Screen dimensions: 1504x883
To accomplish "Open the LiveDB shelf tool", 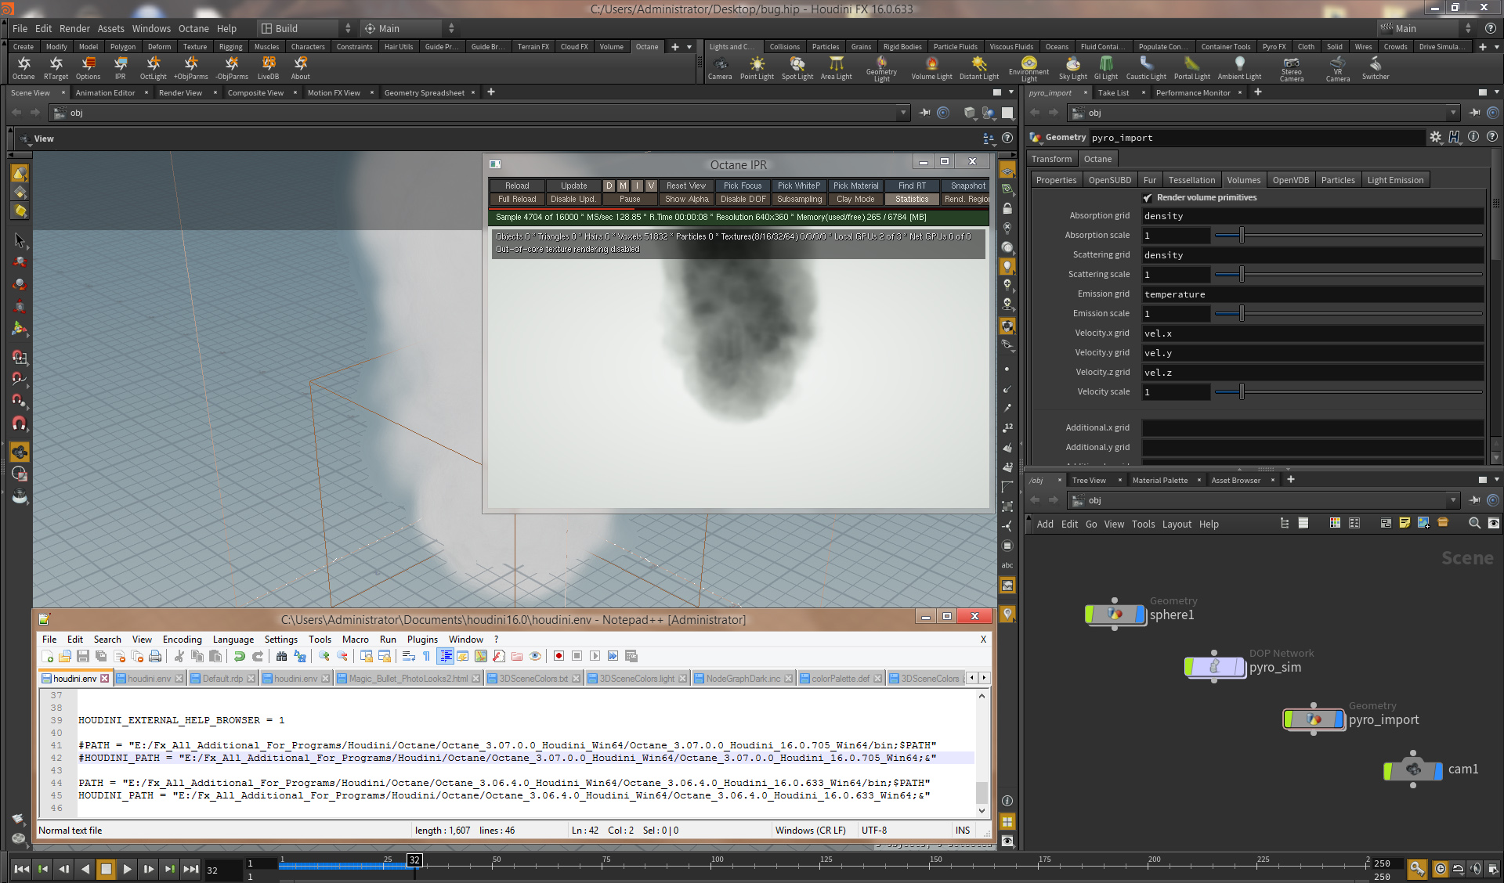I will point(268,67).
